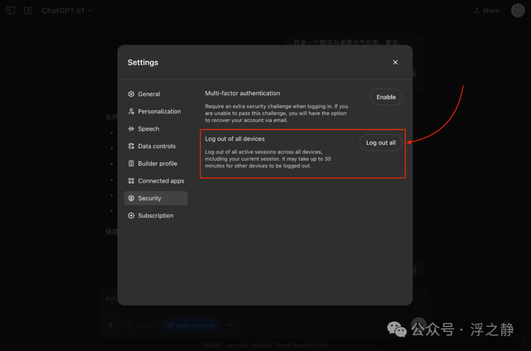Start a new chat with compose icon
The image size is (531, 351).
point(28,10)
